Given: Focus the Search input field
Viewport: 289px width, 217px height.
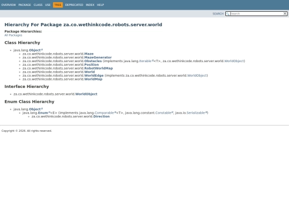Looking at the screenshot, I should 256,13.
